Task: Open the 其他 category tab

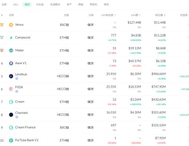Action: point(106,4)
